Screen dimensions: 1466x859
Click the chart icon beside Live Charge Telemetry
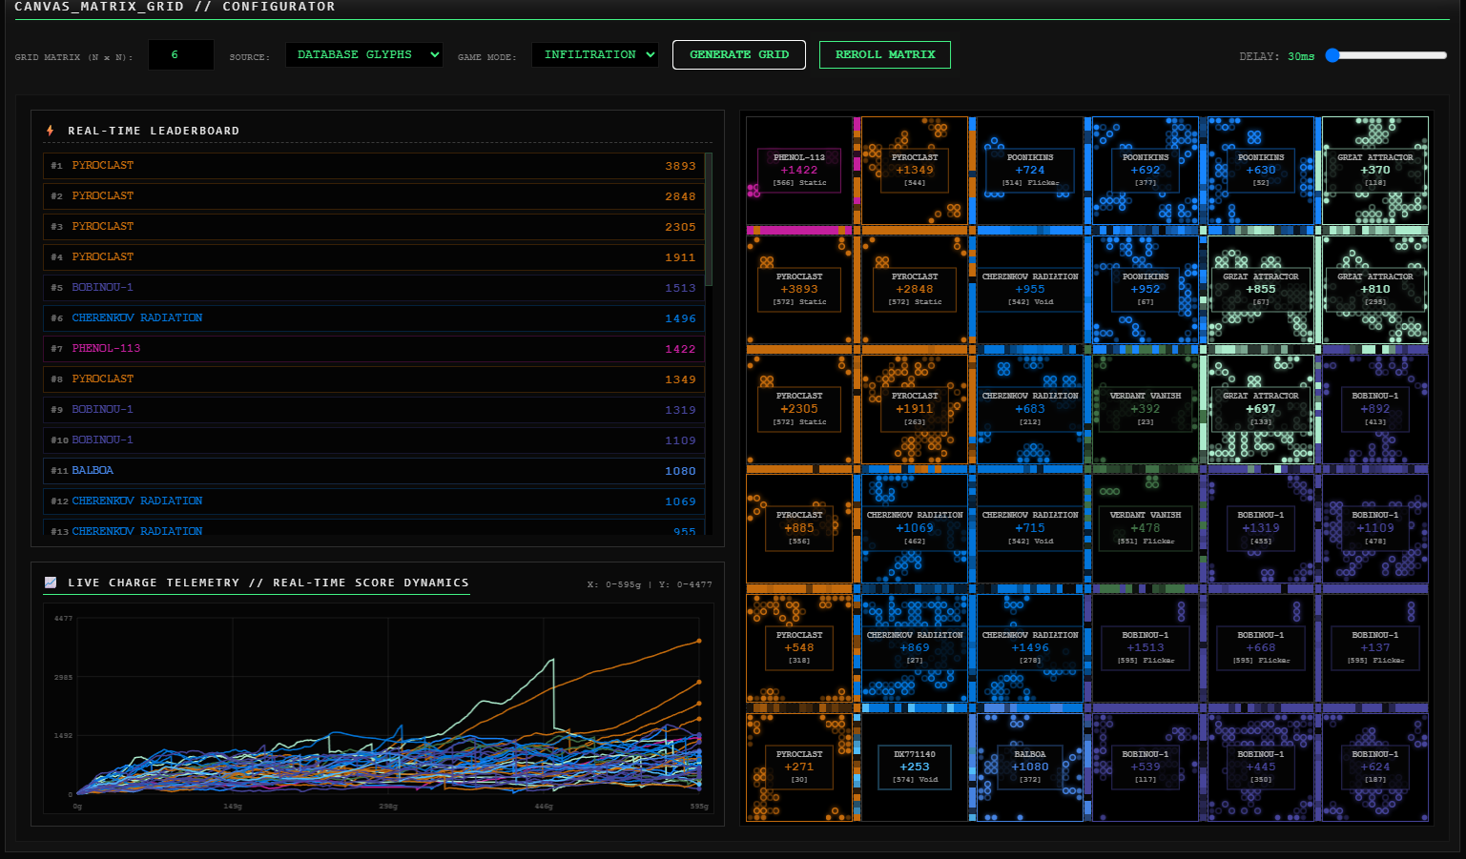[51, 583]
